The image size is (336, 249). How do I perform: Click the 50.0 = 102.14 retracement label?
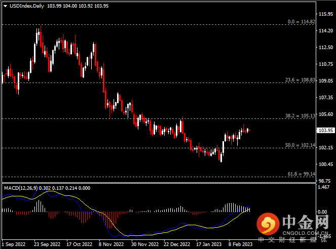pyautogui.click(x=300, y=145)
